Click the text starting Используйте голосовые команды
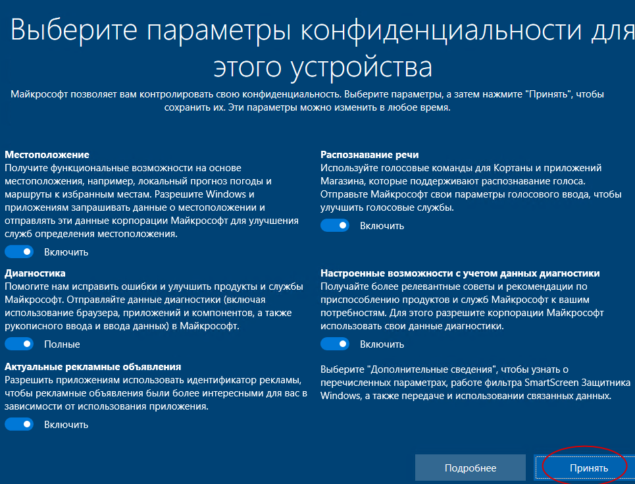635x484 pixels. (x=471, y=187)
